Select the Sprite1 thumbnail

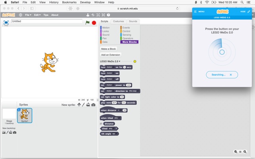[x=25, y=115]
